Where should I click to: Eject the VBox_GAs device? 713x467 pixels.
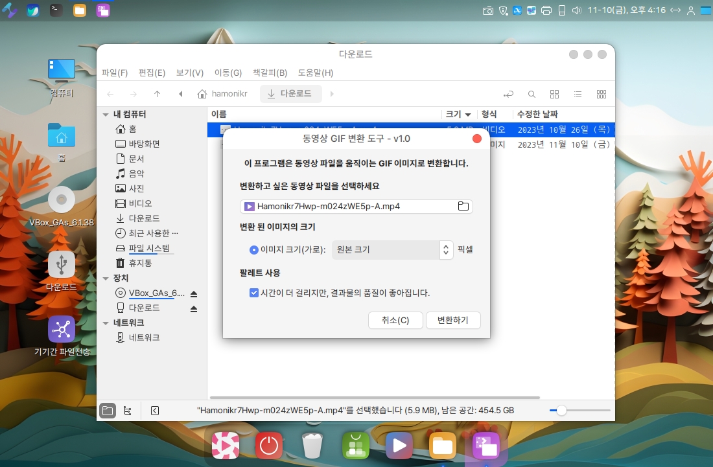coord(194,293)
